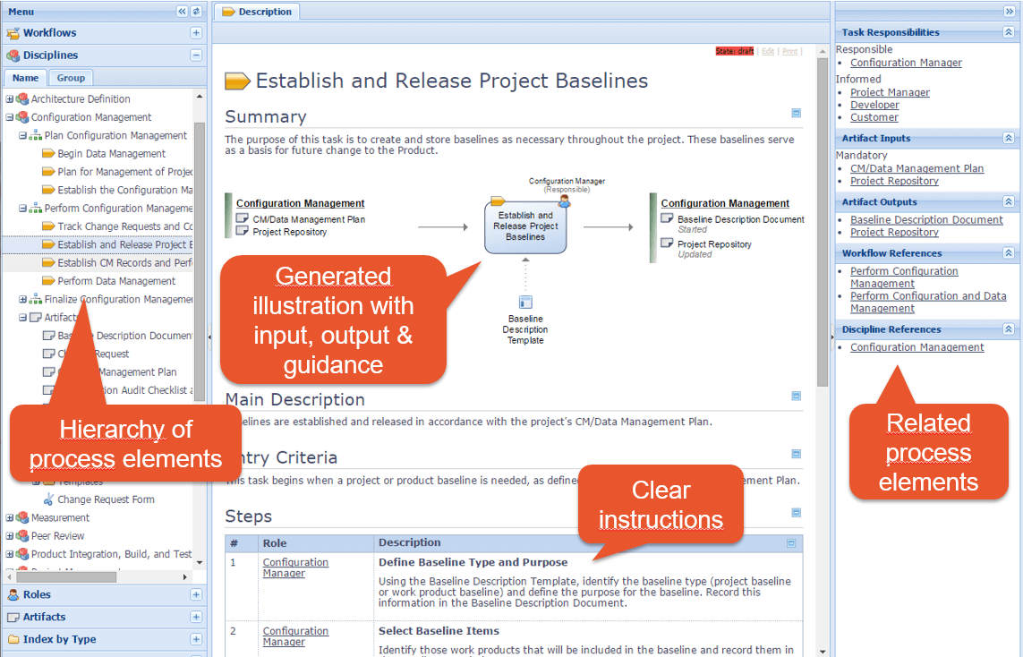Screen dimensions: 1023x657
Task: Click Perform Configuration Management workflow icon
Action: click(35, 209)
